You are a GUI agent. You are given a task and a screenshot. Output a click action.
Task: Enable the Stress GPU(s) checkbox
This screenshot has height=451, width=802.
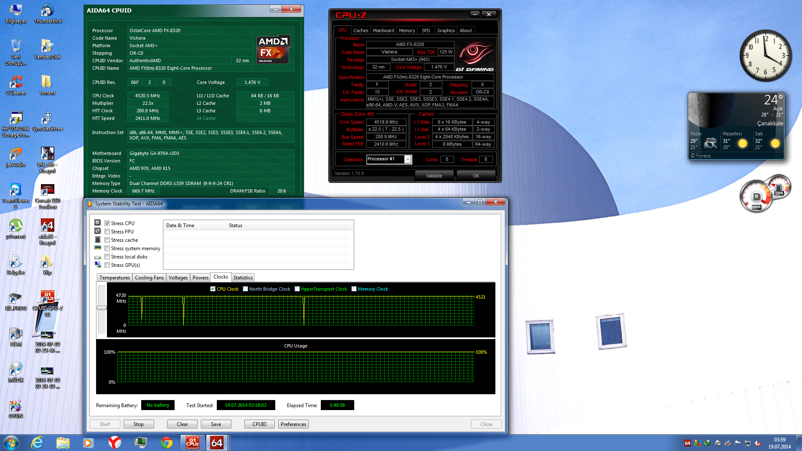click(x=107, y=265)
